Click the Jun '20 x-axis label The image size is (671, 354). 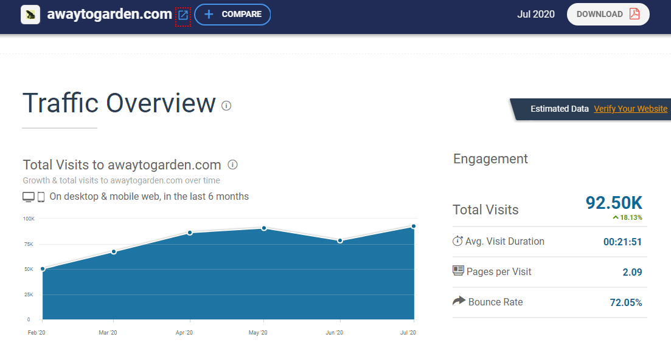(334, 333)
